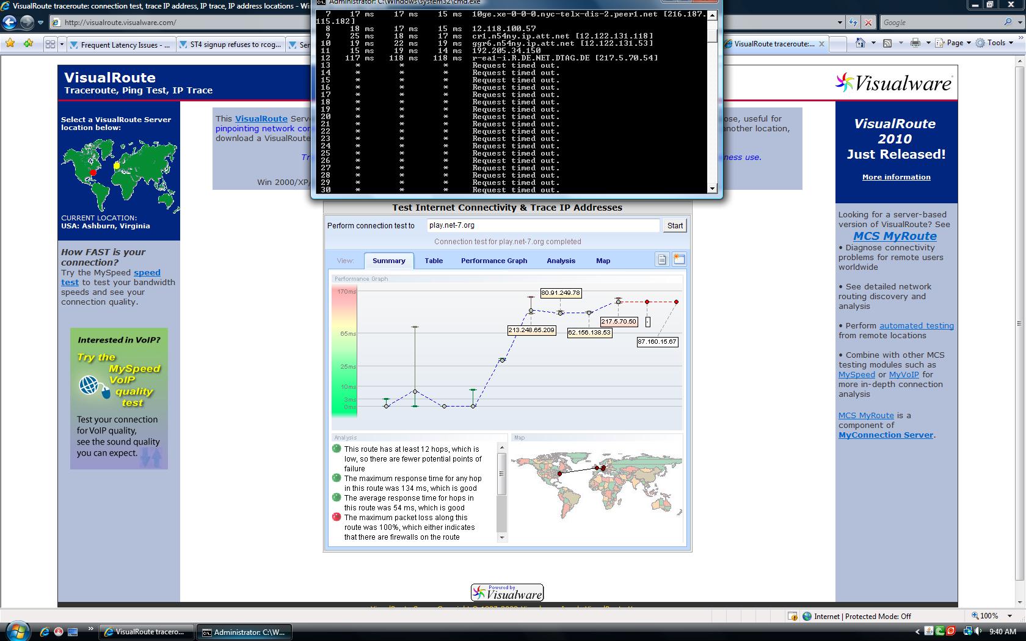This screenshot has width=1026, height=641.
Task: Click the yellow server dot on world map
Action: [x=117, y=165]
